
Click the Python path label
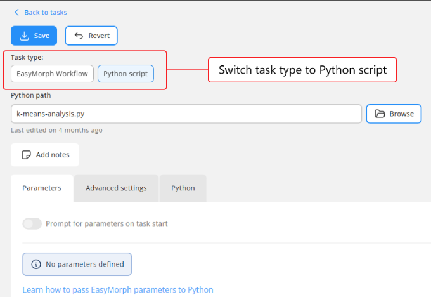click(x=31, y=95)
